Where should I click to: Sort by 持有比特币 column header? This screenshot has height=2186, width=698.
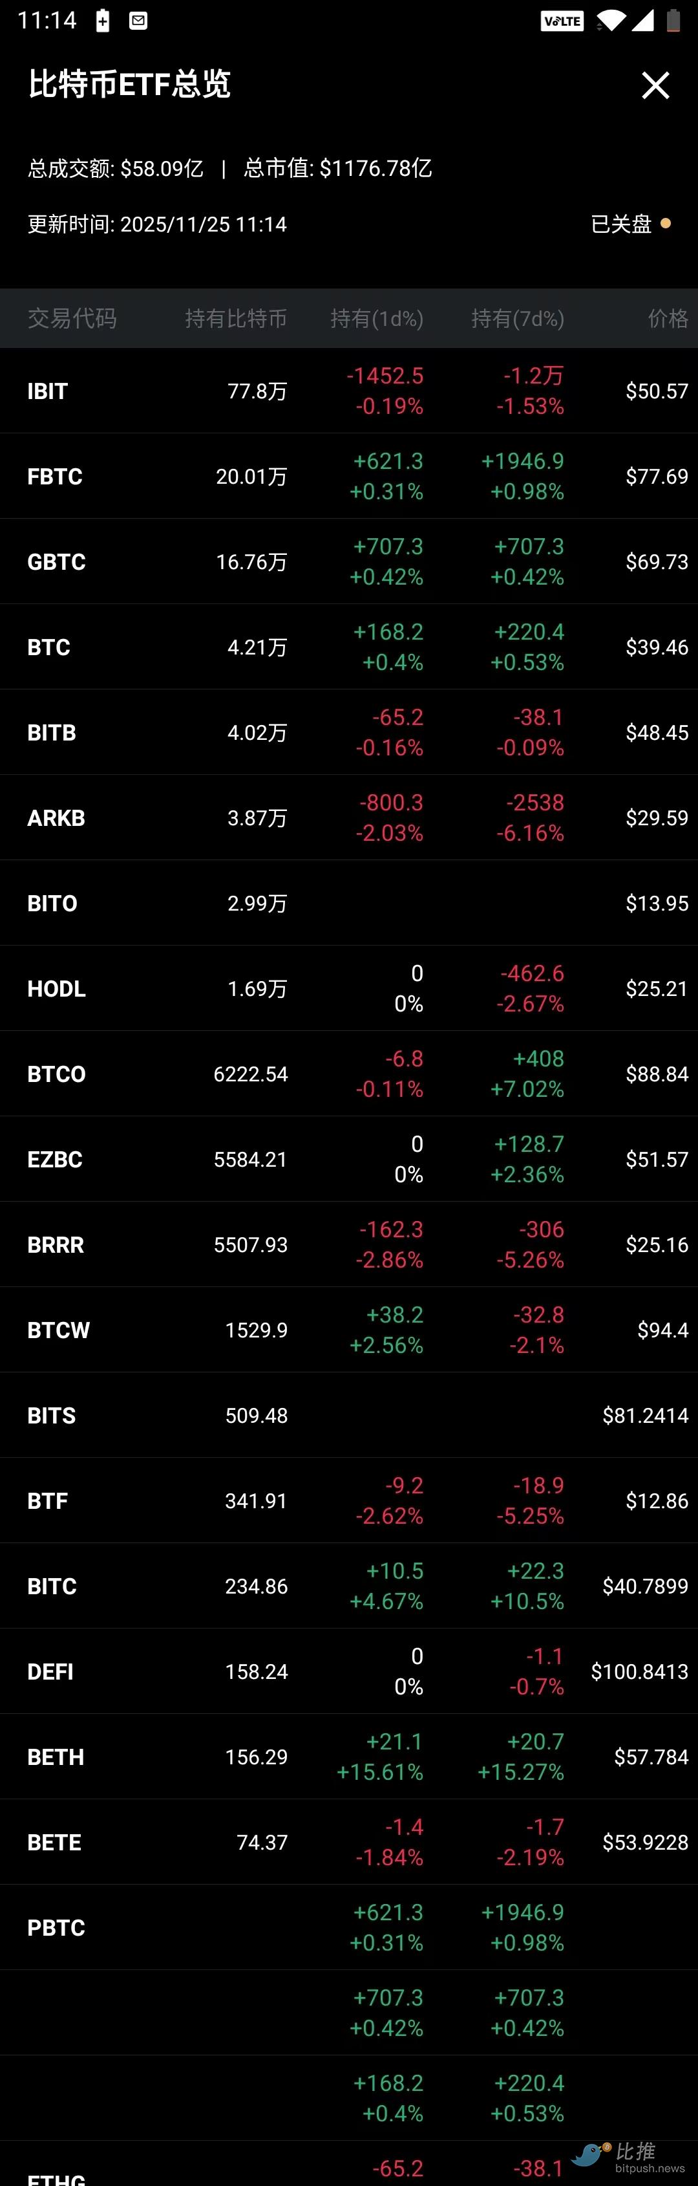tap(236, 318)
